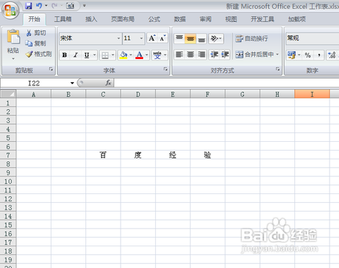This screenshot has height=268, width=339.
Task: Click the 复制 copy button
Action: (36, 43)
